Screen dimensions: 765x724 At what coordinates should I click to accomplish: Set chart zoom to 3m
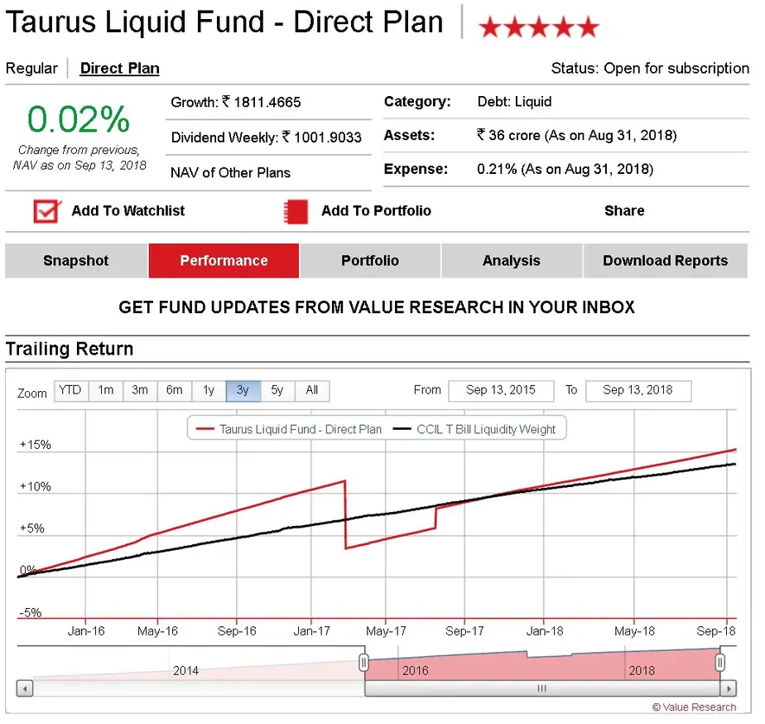tap(140, 391)
